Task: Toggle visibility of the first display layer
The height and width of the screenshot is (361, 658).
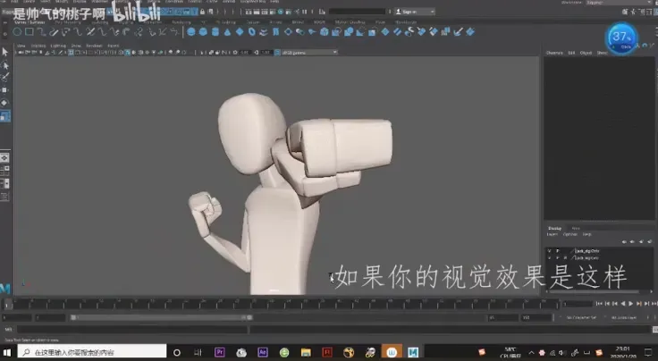Action: point(549,251)
